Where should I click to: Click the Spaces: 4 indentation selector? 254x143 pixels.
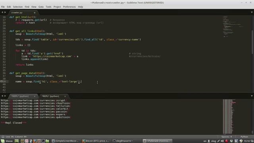point(227,137)
